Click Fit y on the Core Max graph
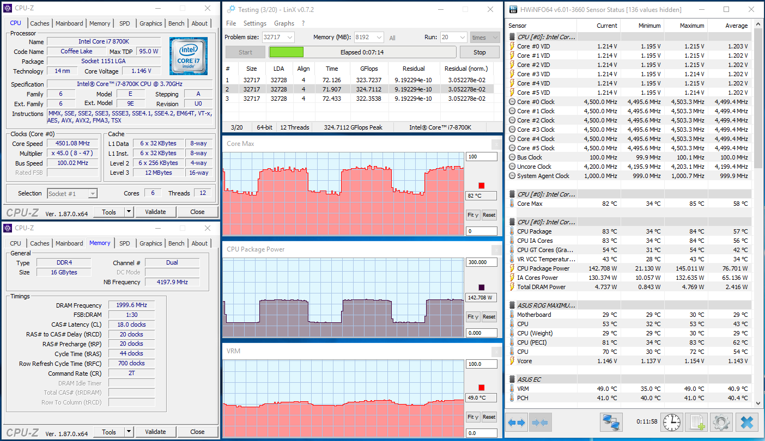 473,215
